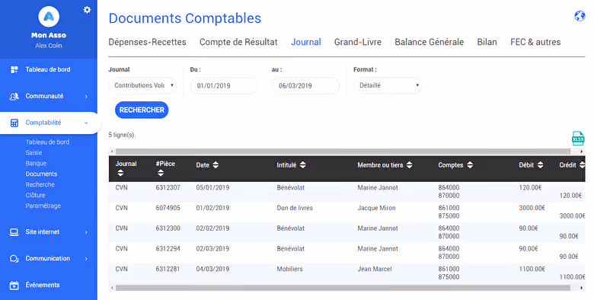The image size is (594, 300).
Task: Expand the Site internet chevron
Action: pos(86,232)
